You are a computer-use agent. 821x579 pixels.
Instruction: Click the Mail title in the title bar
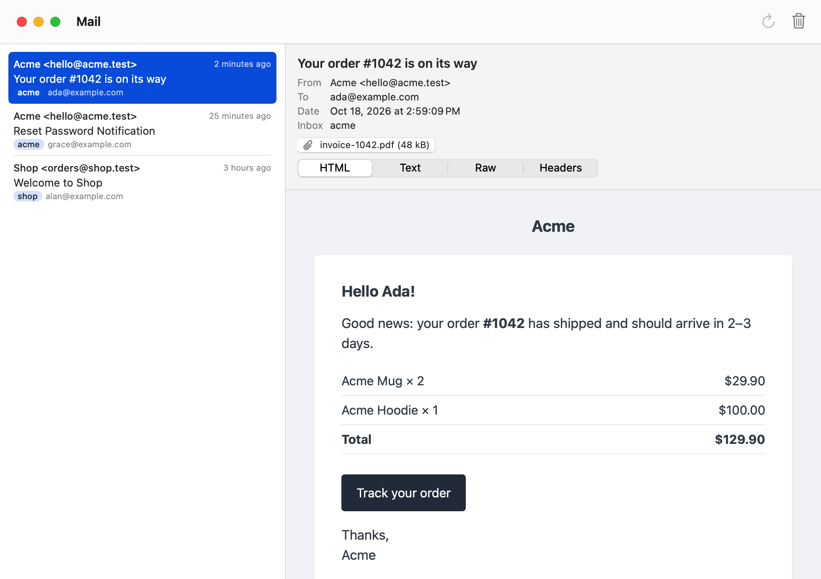[88, 22]
